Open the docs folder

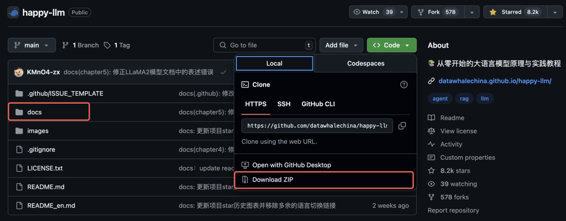click(35, 112)
